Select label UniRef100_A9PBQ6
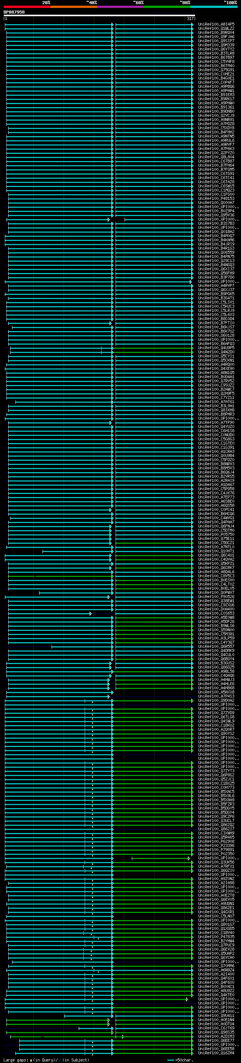The image size is (241, 1063). coord(216,87)
